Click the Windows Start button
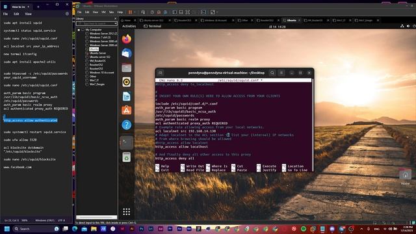Image resolution: width=416 pixels, height=234 pixels. [7, 229]
